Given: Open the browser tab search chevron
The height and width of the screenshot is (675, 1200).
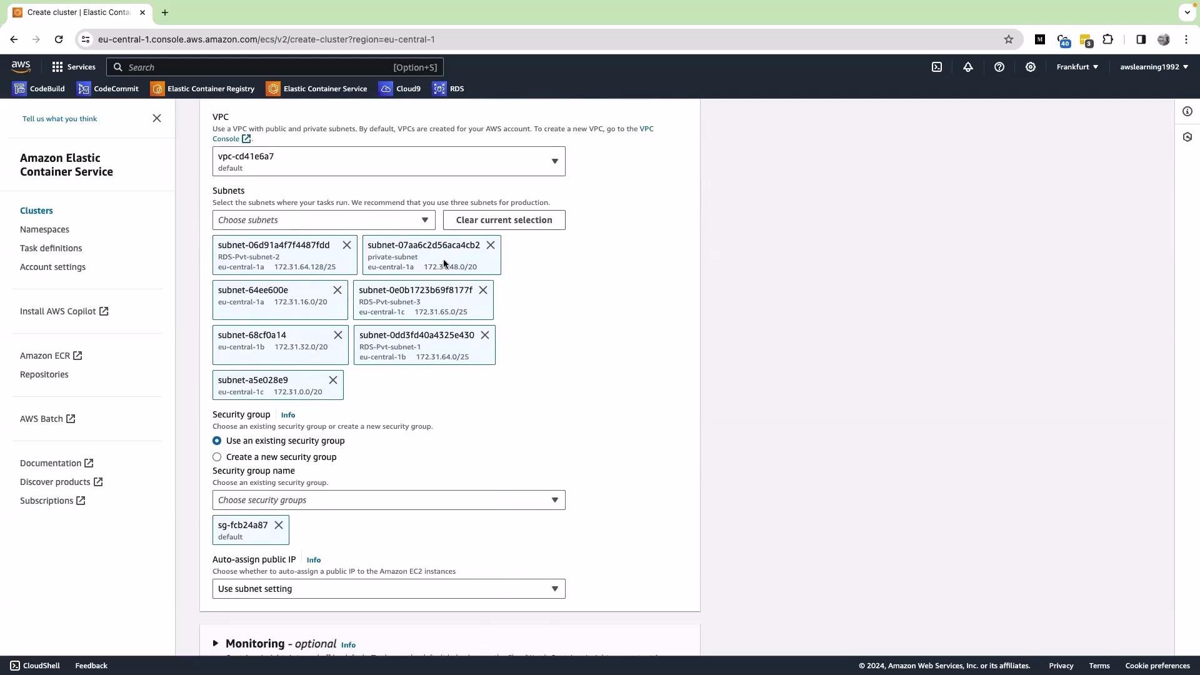Looking at the screenshot, I should point(1186,12).
